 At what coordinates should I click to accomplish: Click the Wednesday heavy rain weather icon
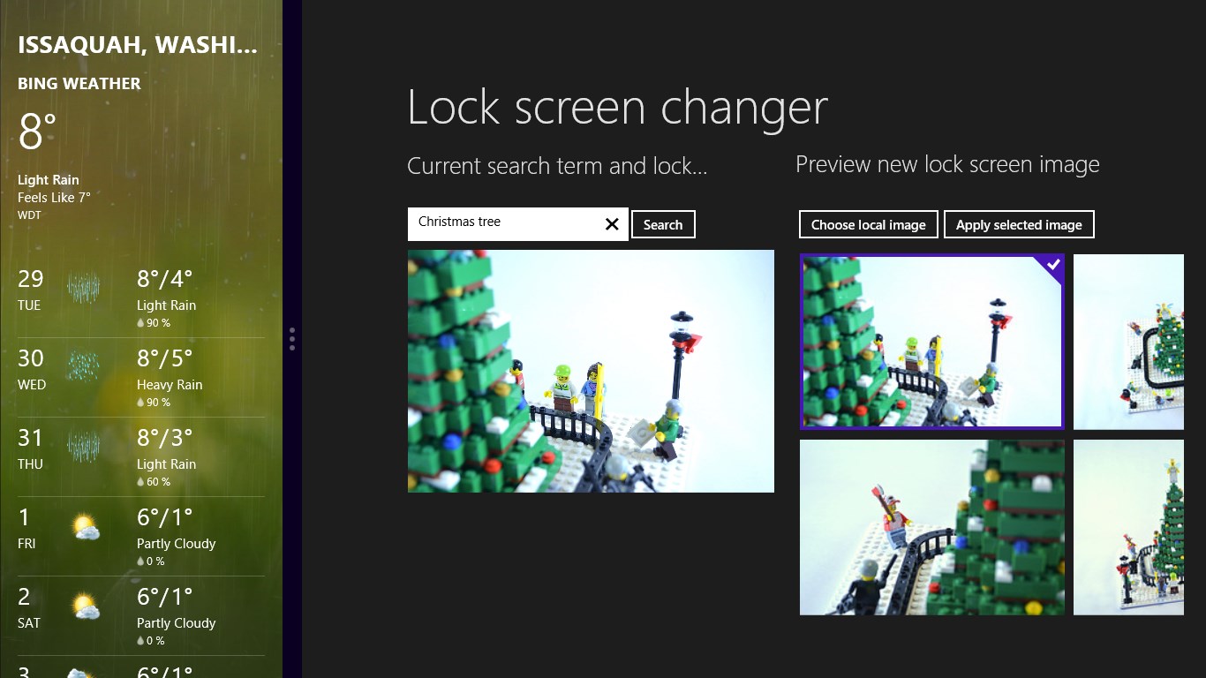click(x=84, y=367)
